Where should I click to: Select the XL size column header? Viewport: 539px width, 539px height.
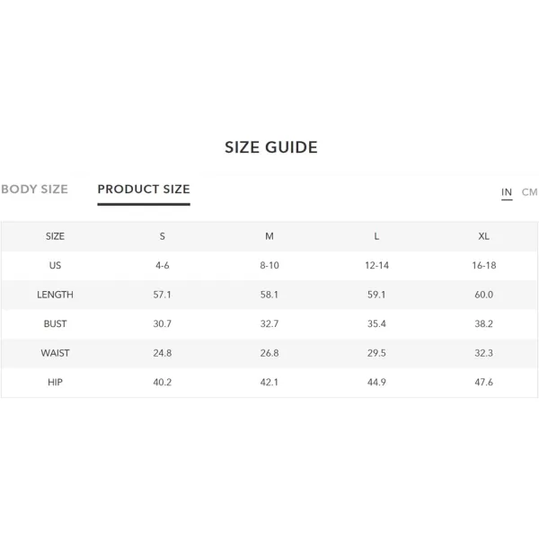(x=483, y=236)
